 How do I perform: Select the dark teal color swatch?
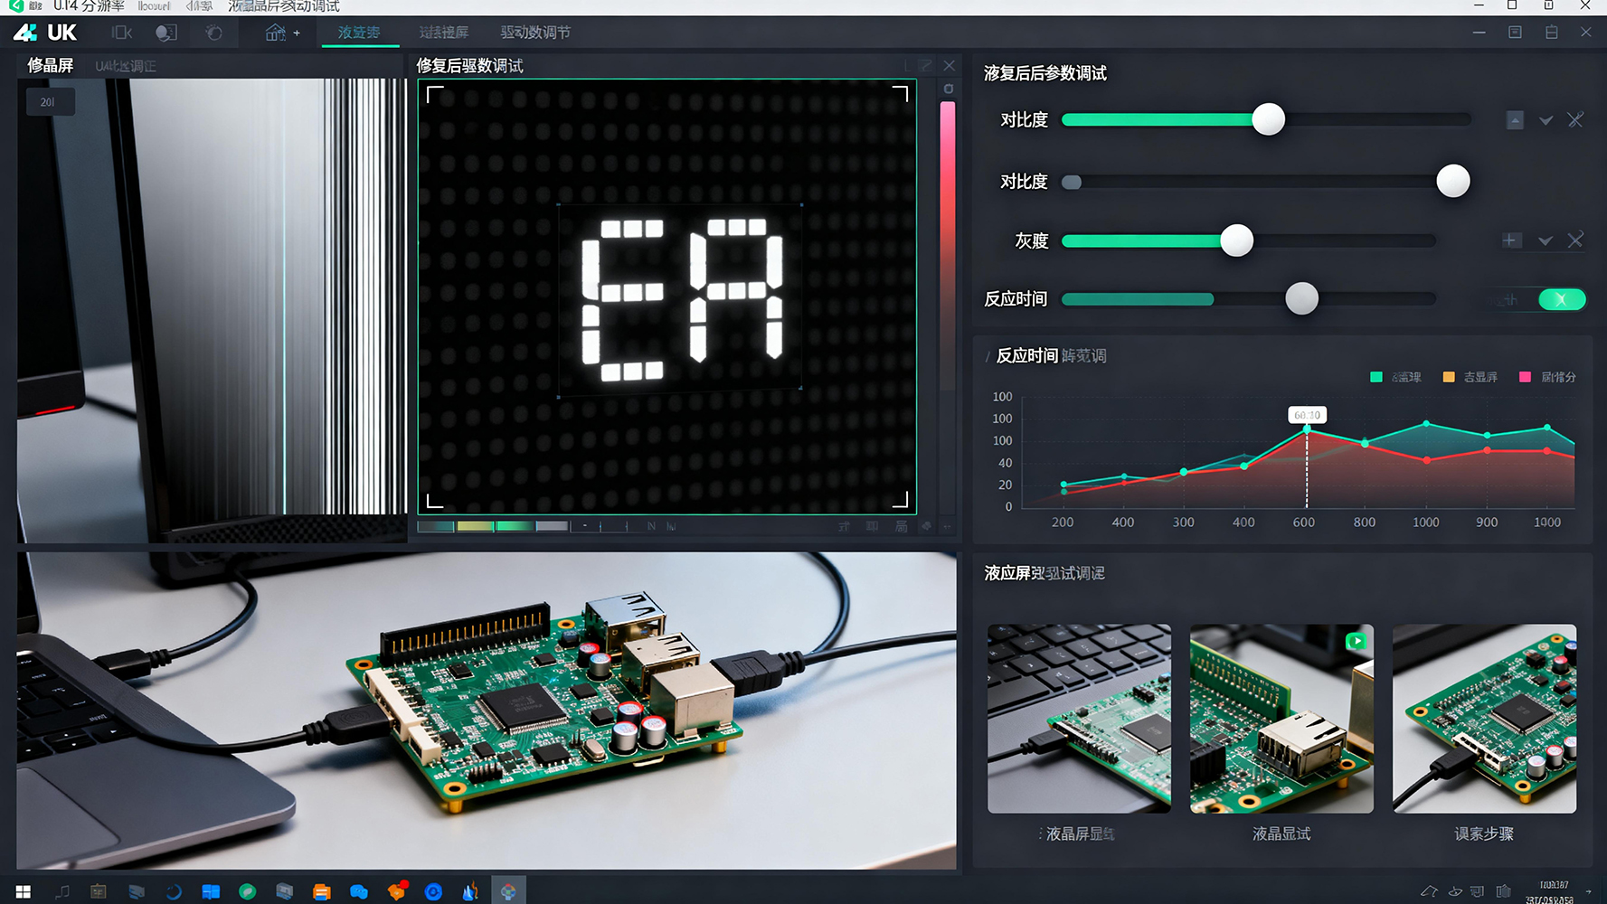tap(436, 526)
